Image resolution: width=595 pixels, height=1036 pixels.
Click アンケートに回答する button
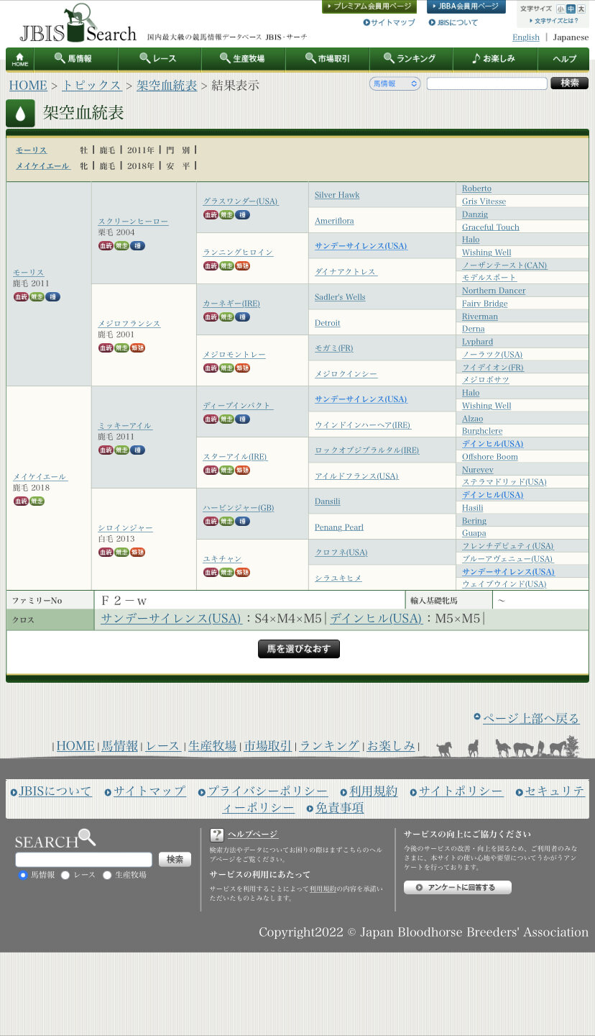(x=458, y=887)
